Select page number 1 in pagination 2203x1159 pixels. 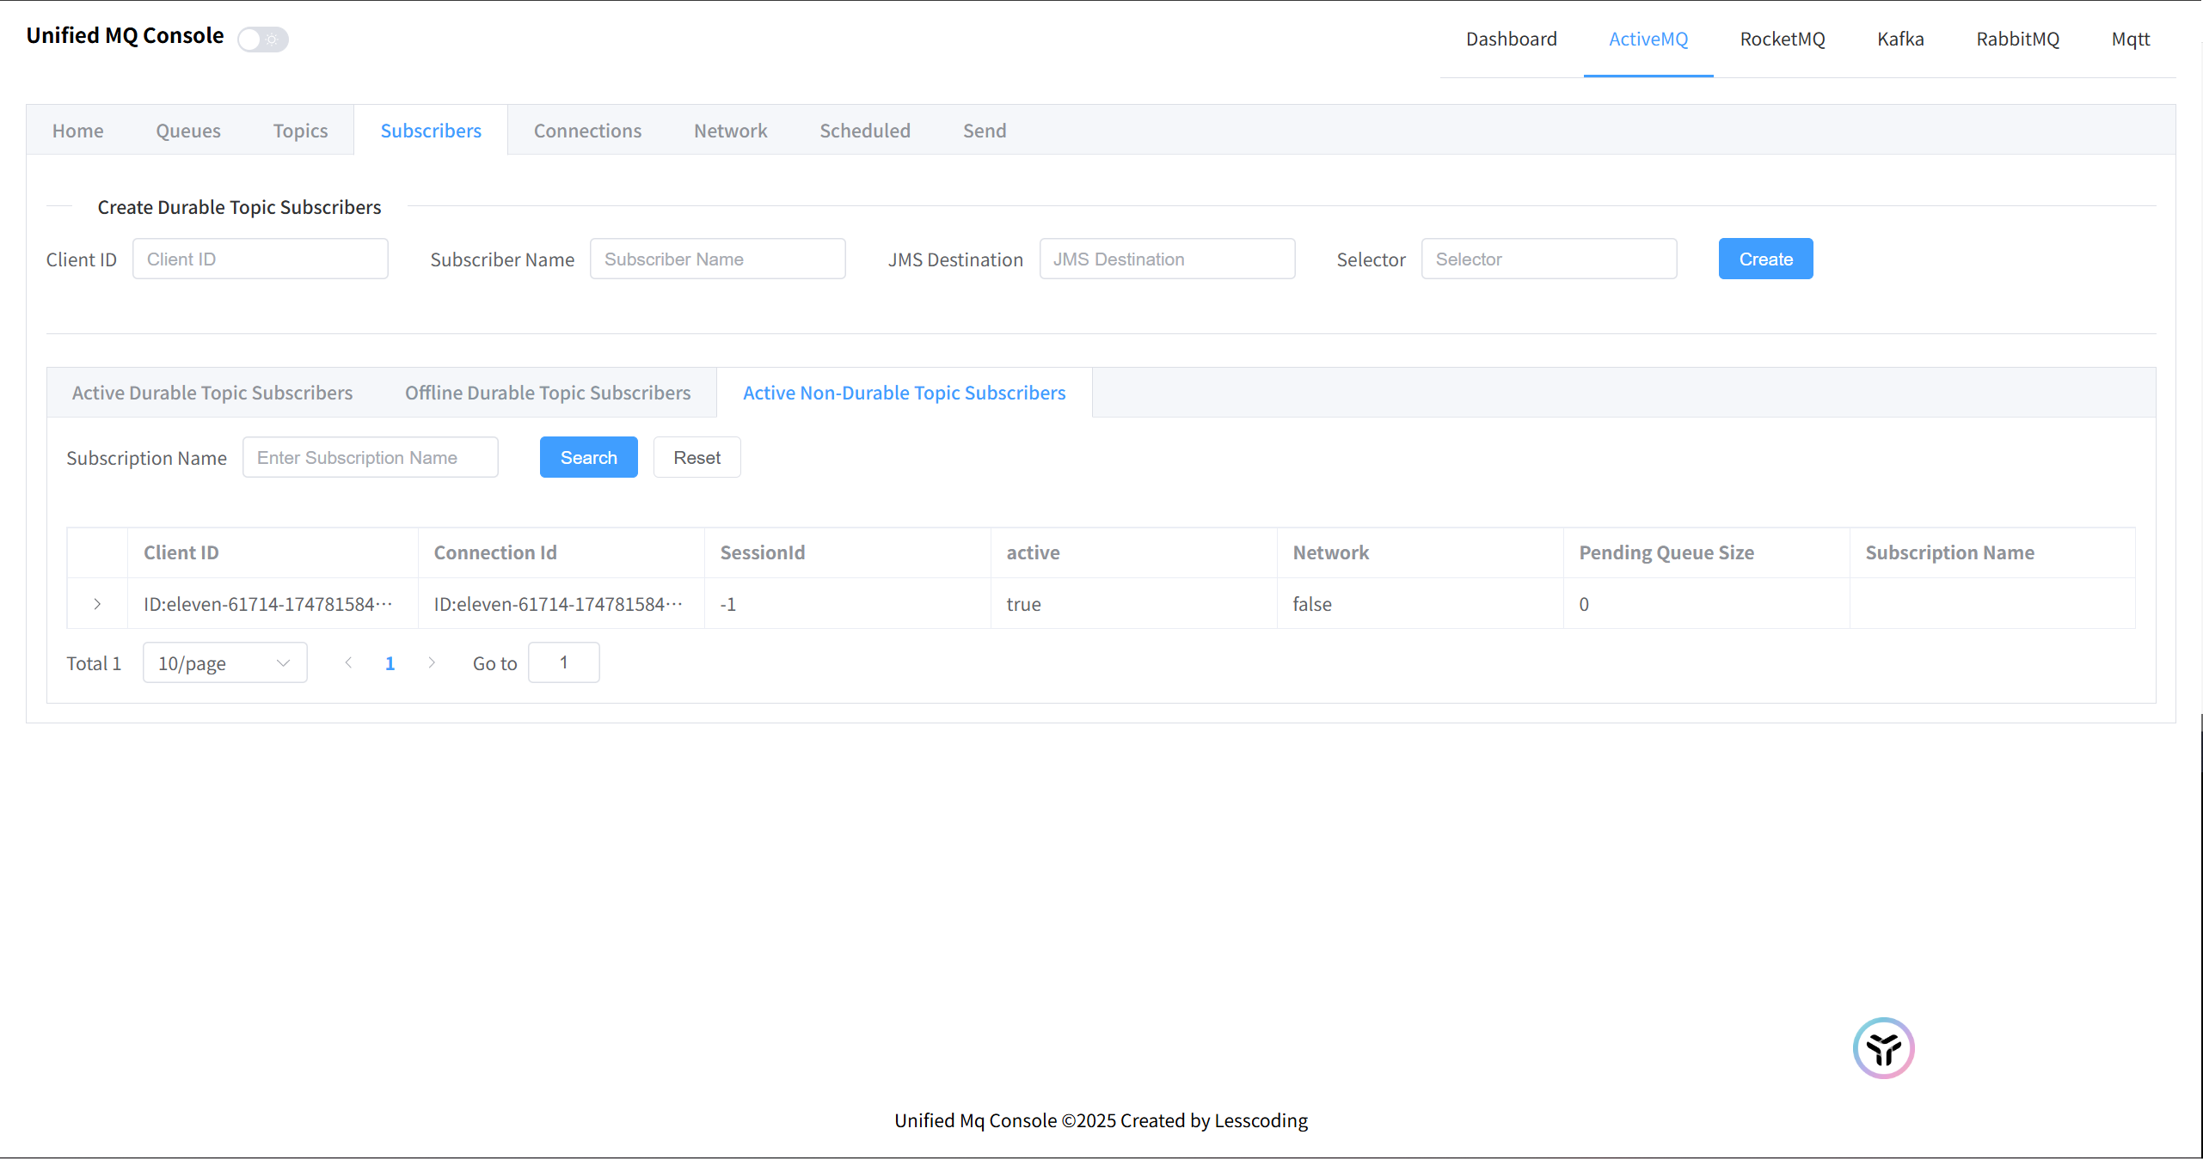(x=390, y=663)
